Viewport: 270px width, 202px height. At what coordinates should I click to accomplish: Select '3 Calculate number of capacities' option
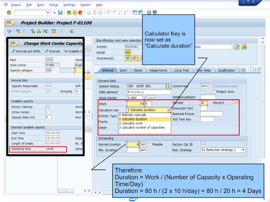[x=145, y=128]
